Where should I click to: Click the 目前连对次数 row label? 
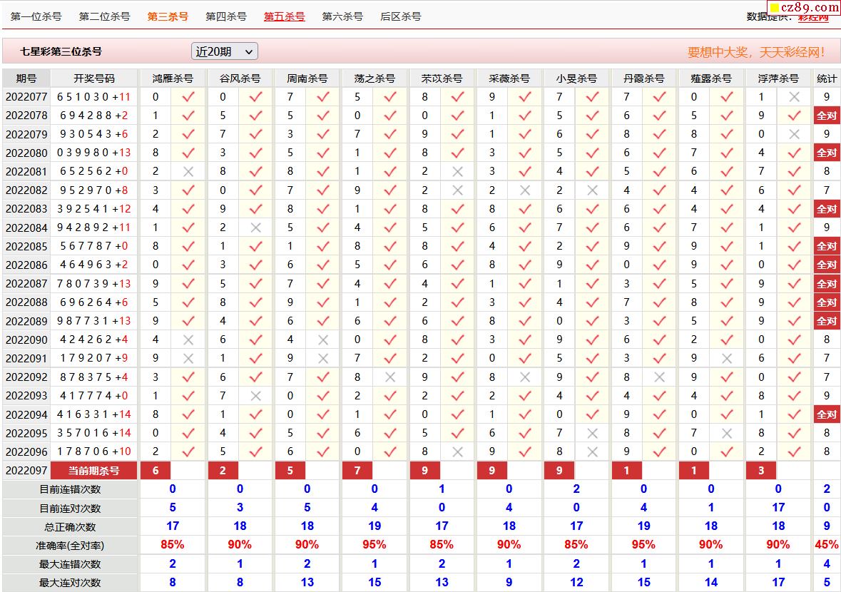pyautogui.click(x=71, y=508)
